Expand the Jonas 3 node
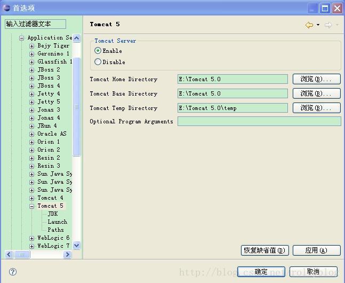The image size is (345, 283). point(31,110)
